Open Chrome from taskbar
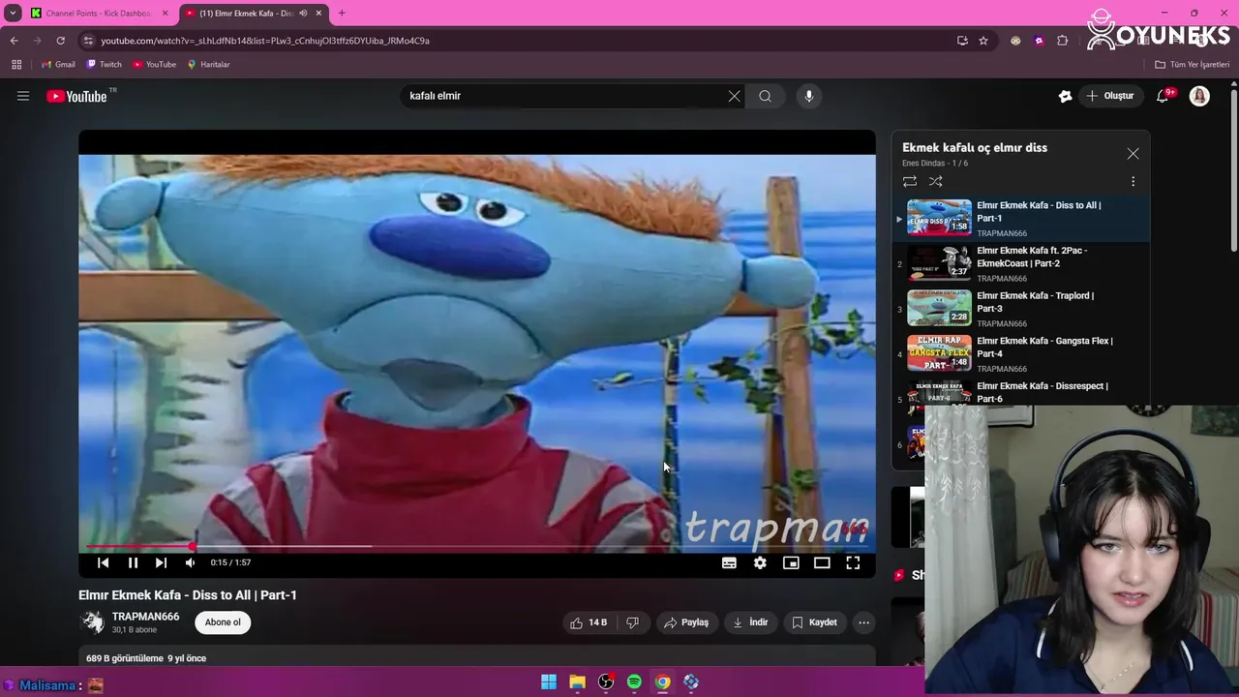 coord(662,682)
